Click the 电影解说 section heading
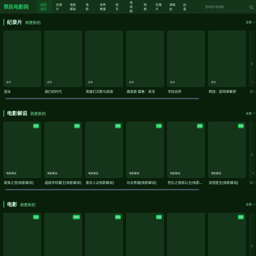The width and height of the screenshot is (256, 256). (x=17, y=113)
